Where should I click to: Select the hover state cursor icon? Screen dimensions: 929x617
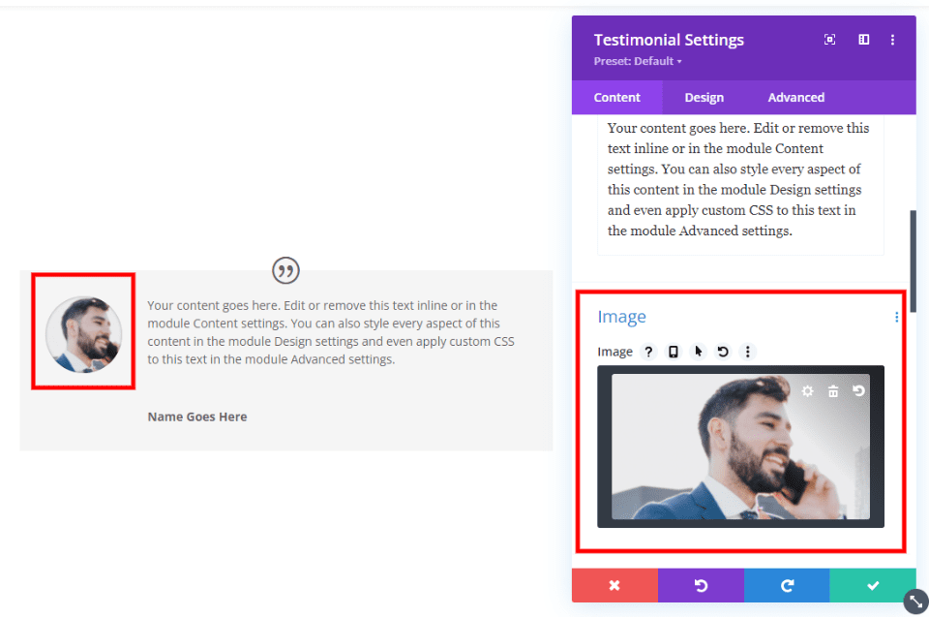[699, 351]
